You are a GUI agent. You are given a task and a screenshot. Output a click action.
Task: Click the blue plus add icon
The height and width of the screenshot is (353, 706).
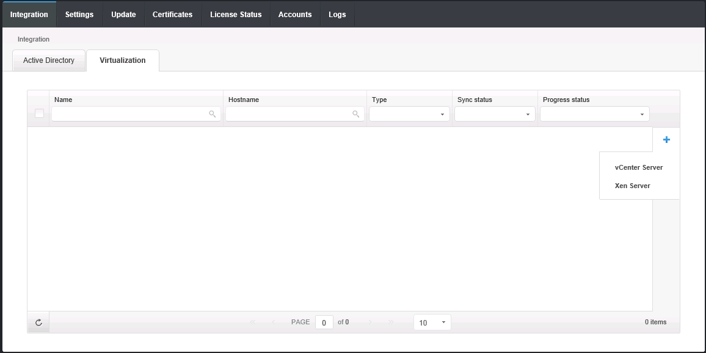[666, 140]
